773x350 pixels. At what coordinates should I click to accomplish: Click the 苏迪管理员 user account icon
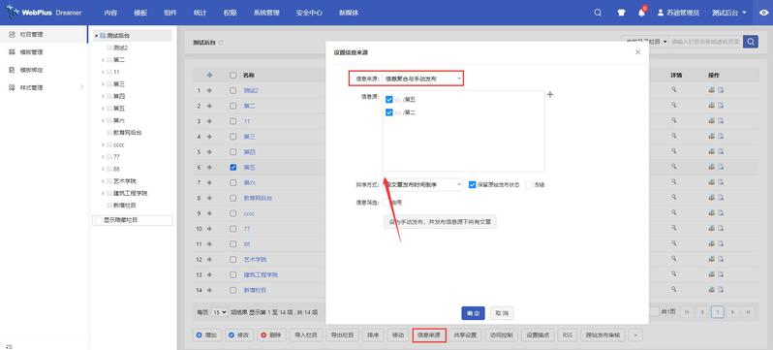click(661, 13)
